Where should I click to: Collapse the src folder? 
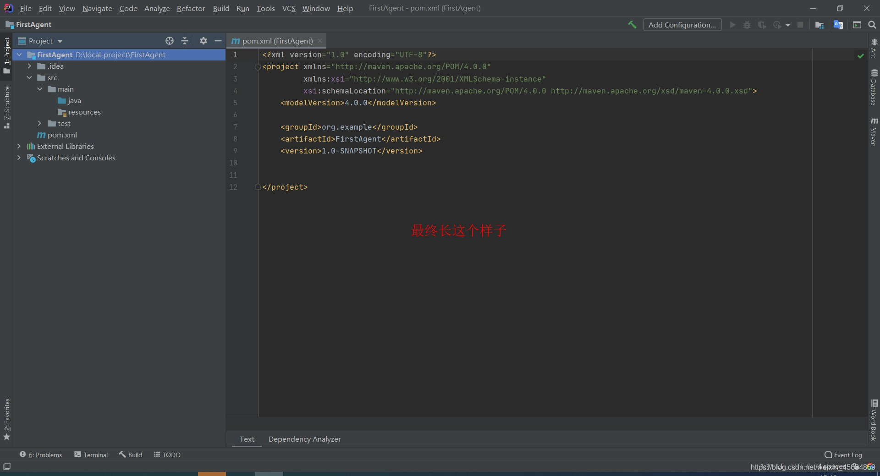click(x=29, y=77)
